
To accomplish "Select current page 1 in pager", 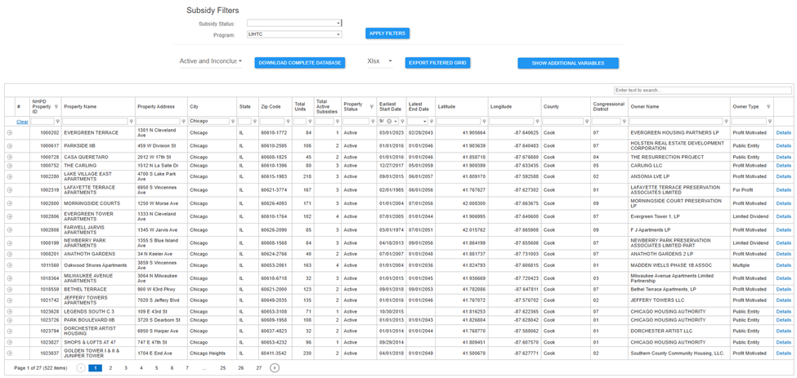I will pyautogui.click(x=96, y=368).
